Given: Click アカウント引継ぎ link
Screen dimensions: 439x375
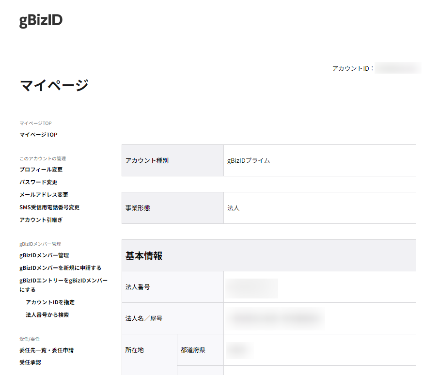Looking at the screenshot, I should click(41, 220).
